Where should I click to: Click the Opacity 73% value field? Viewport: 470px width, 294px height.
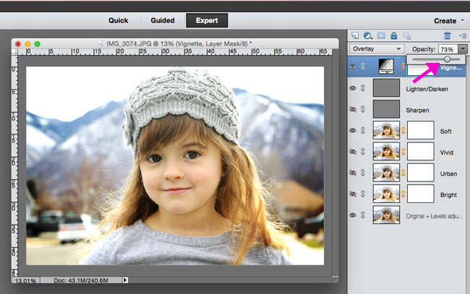[448, 49]
